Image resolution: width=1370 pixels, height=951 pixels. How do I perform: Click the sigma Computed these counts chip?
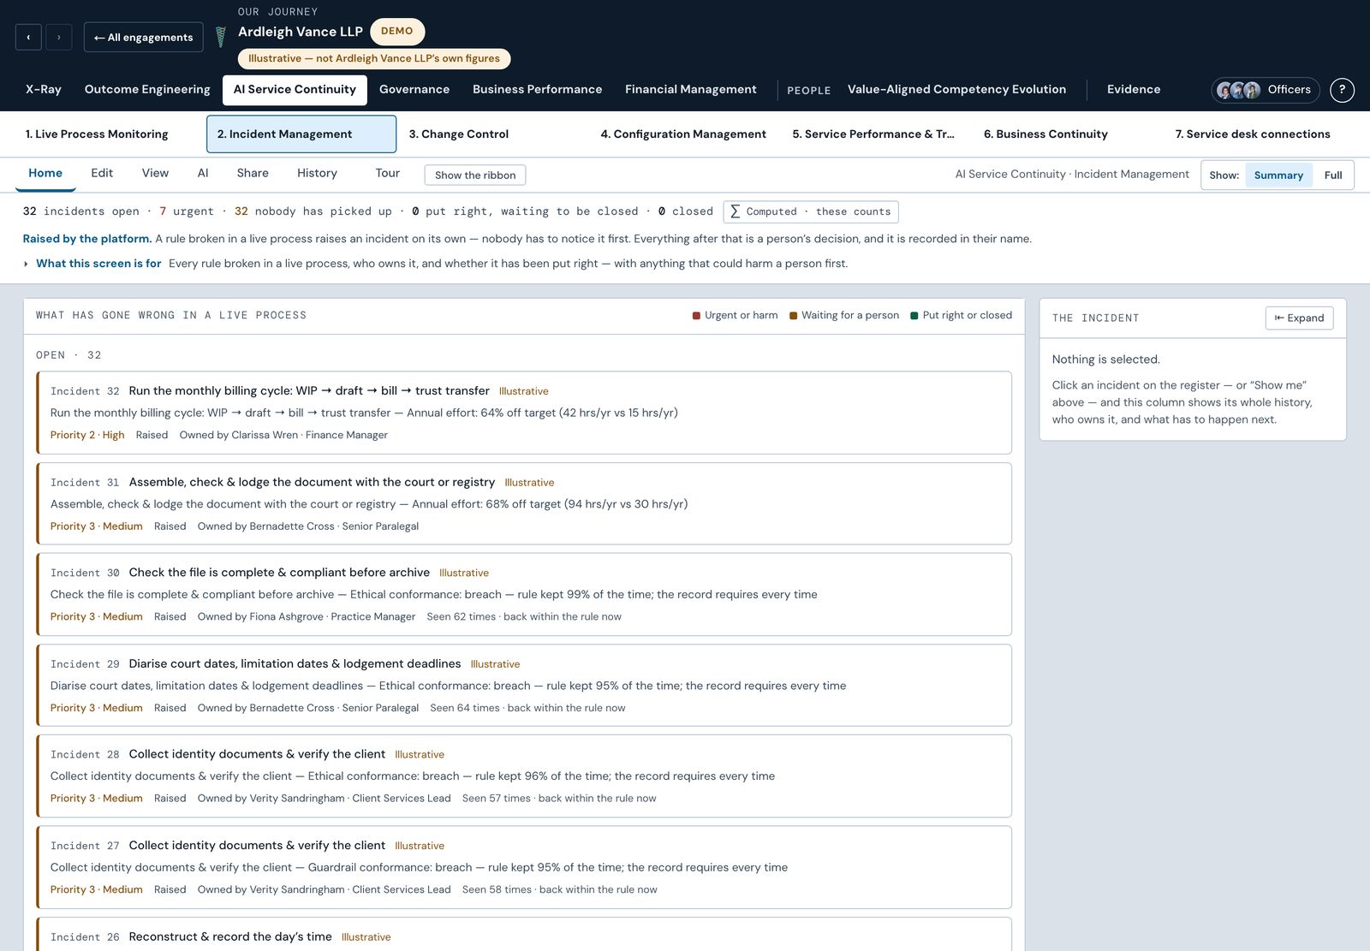coord(811,211)
